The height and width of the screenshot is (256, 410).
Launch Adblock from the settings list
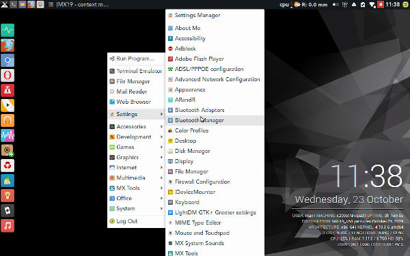click(x=215, y=48)
